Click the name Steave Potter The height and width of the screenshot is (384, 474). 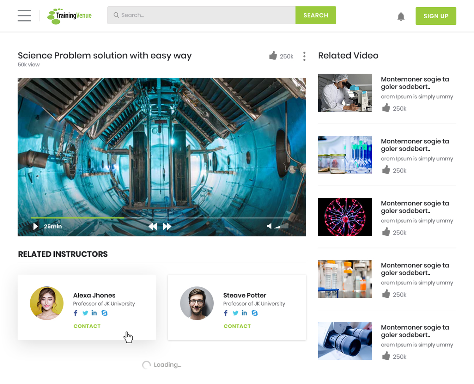click(x=245, y=295)
